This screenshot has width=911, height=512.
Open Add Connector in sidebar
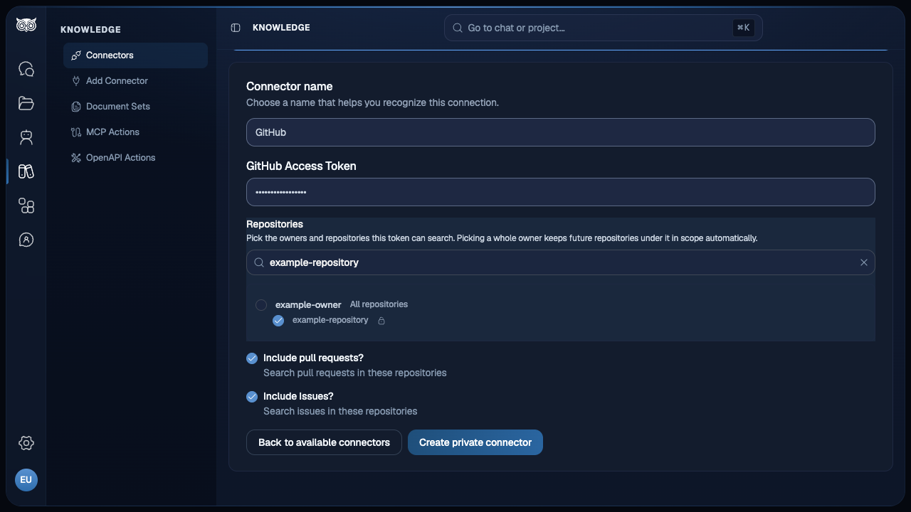tap(135, 81)
